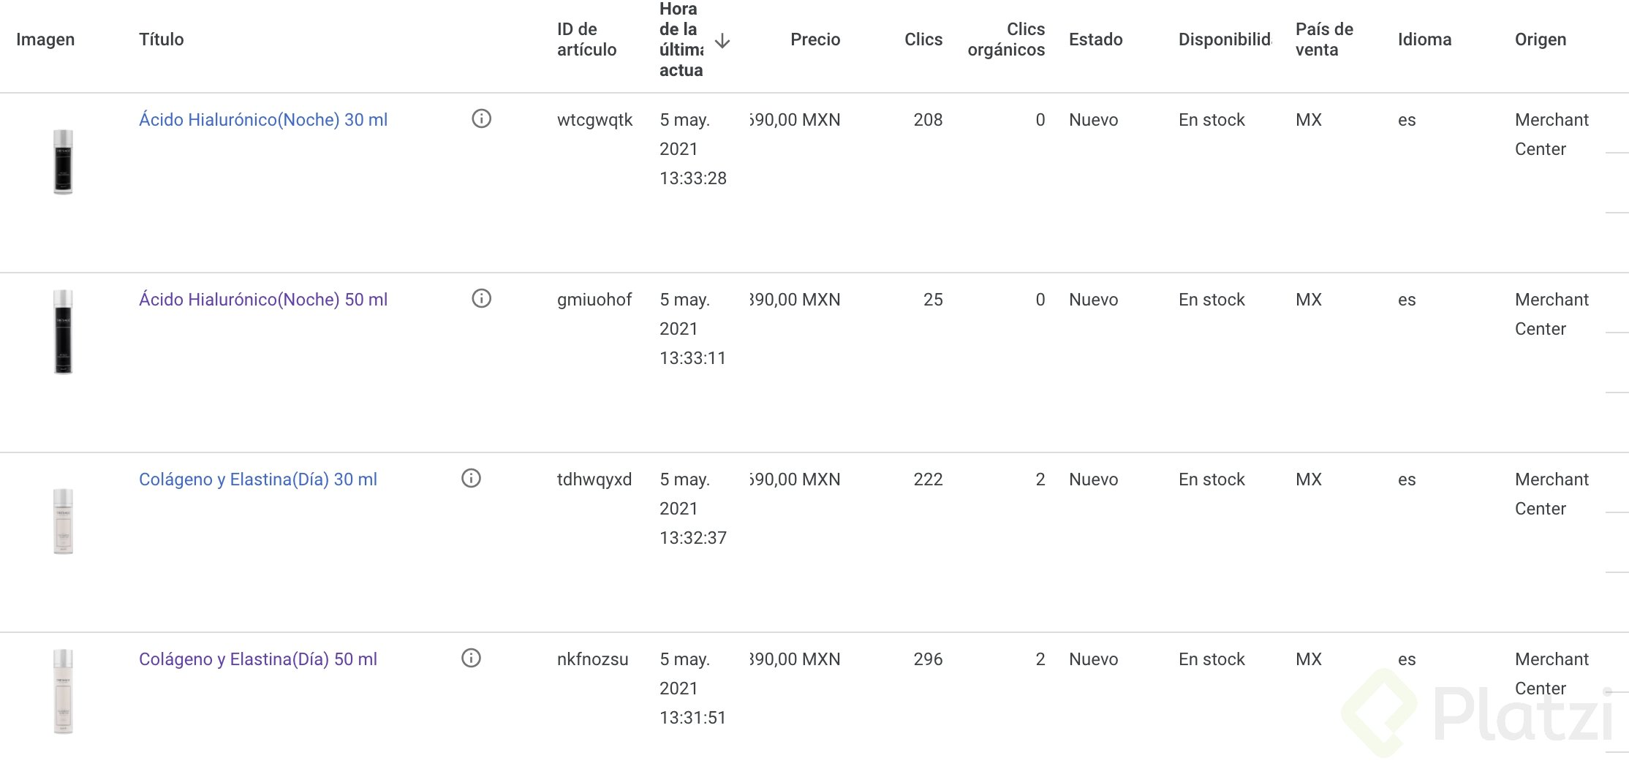Click info icon for Colágeno y Elastina(Día) 50 ml
This screenshot has height=766, width=1629.
click(471, 658)
